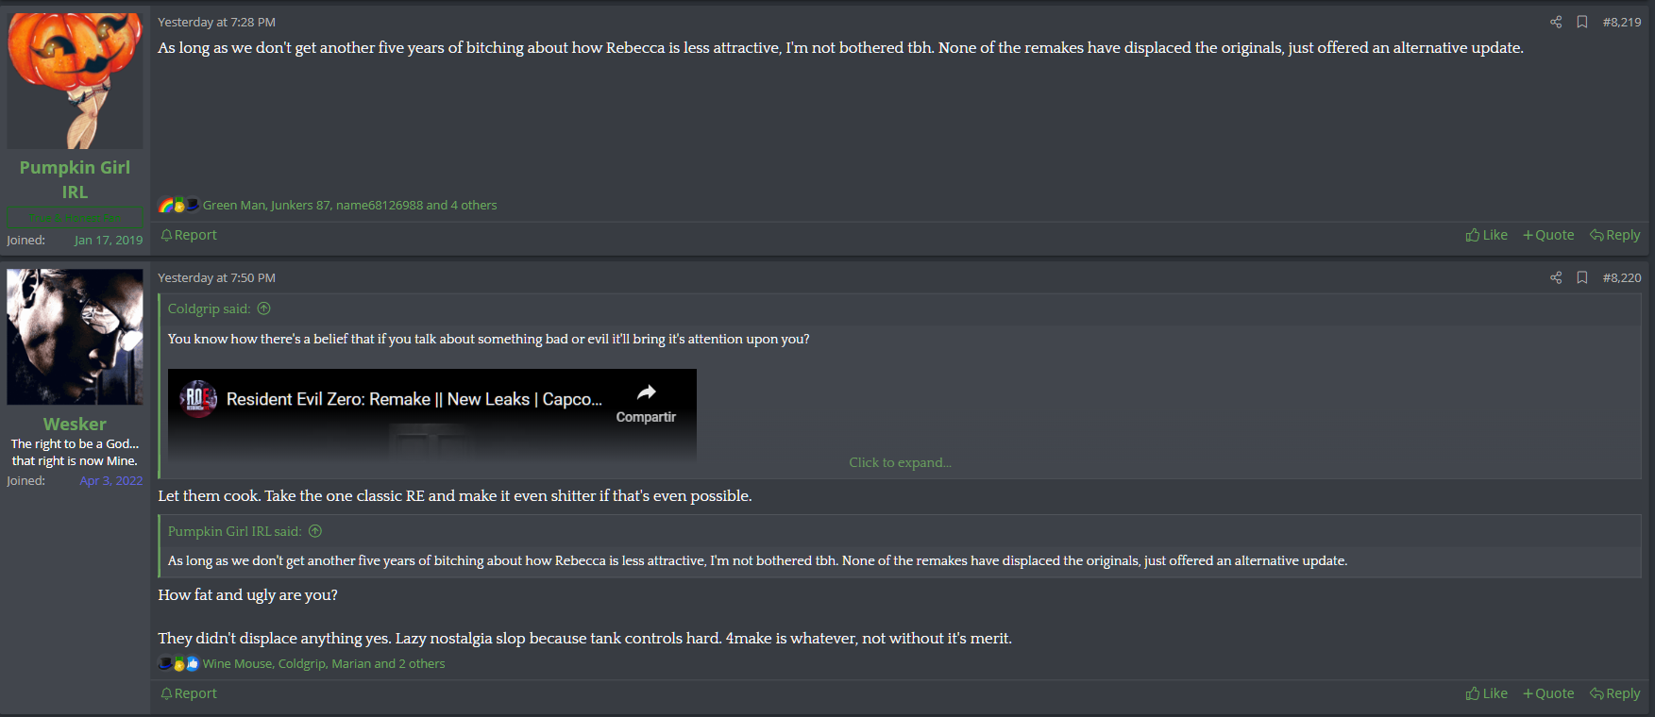Jump to Coldgrip's original quoted post
The image size is (1655, 717).
point(264,308)
